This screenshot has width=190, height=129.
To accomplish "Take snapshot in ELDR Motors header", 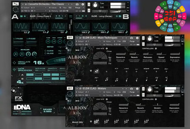I will (131, 88).
